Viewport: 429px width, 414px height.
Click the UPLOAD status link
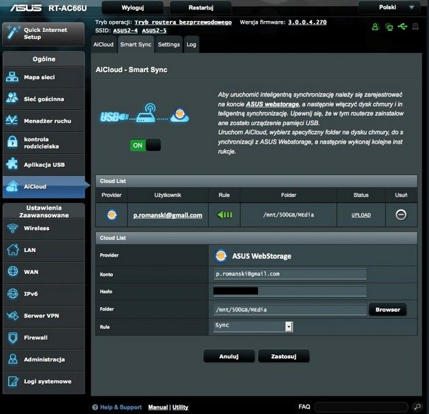pyautogui.click(x=361, y=215)
